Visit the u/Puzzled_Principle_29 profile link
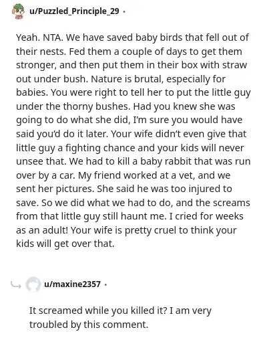The width and height of the screenshot is (267, 348). [74, 11]
